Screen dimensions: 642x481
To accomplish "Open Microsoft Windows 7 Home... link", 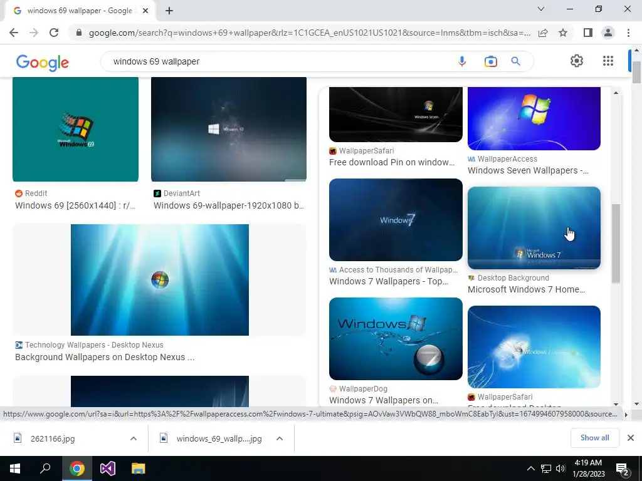I will [526, 289].
